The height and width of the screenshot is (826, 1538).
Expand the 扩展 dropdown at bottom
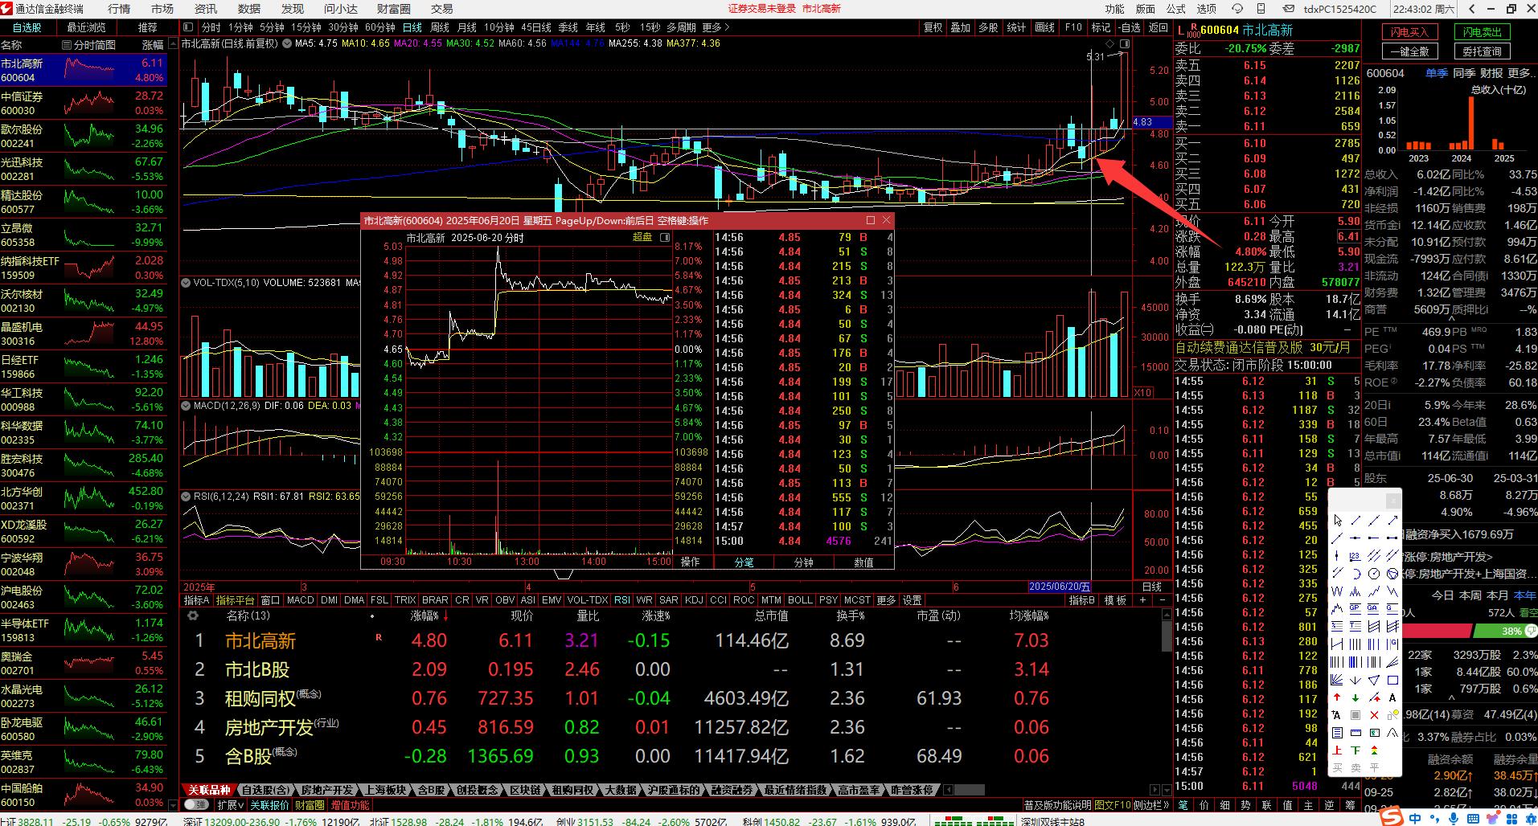click(x=231, y=804)
